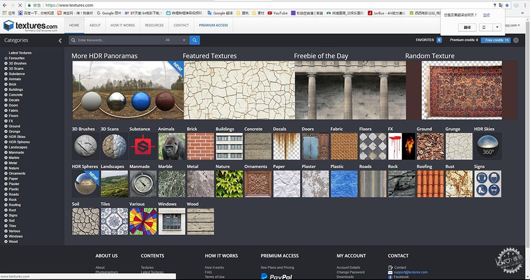Open the RESOURCES menu
530x280 pixels.
pos(154,25)
